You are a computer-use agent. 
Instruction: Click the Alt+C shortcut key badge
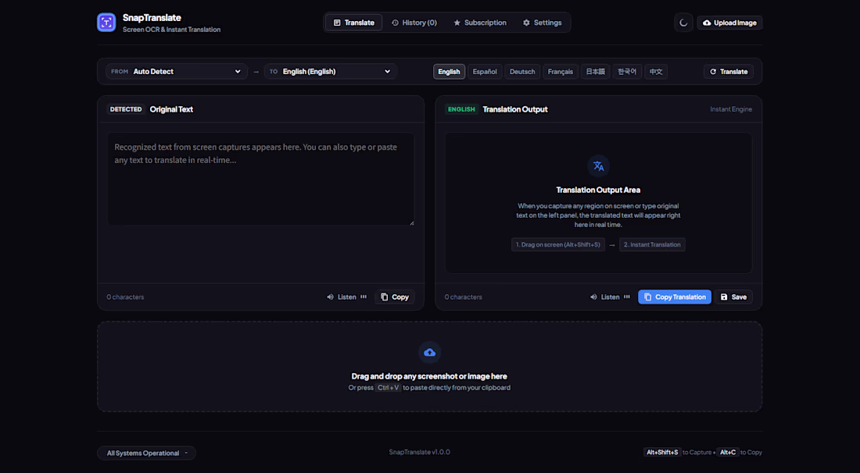point(728,452)
